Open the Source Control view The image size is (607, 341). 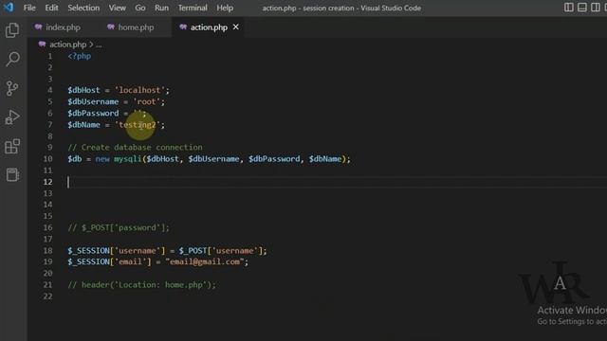[x=12, y=88]
